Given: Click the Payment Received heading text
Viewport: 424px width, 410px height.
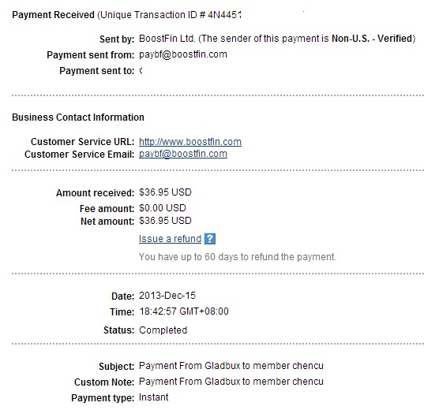Looking at the screenshot, I should tap(53, 15).
